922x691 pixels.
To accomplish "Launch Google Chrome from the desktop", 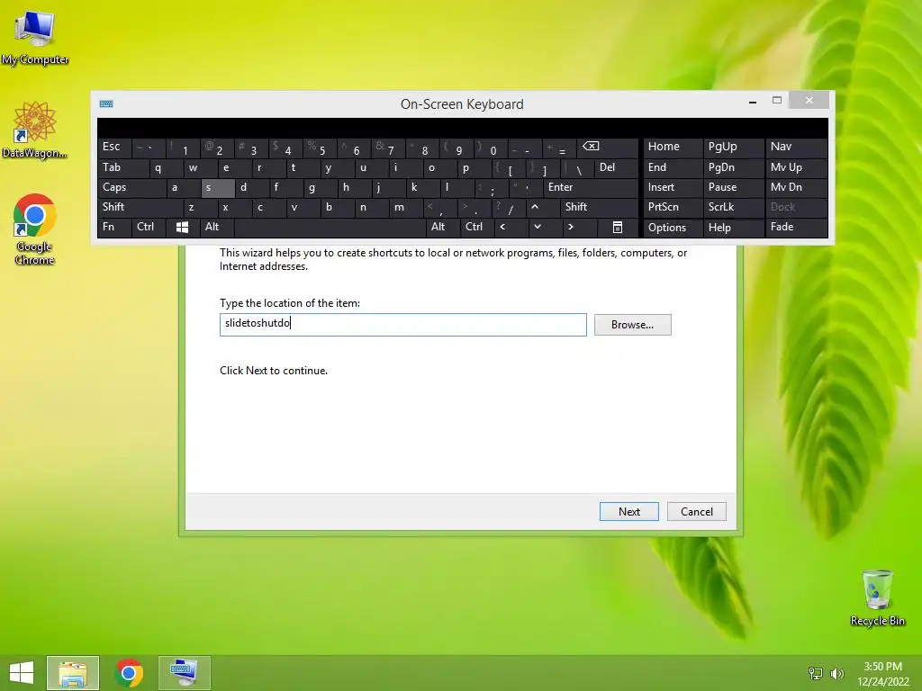I will pos(35,229).
